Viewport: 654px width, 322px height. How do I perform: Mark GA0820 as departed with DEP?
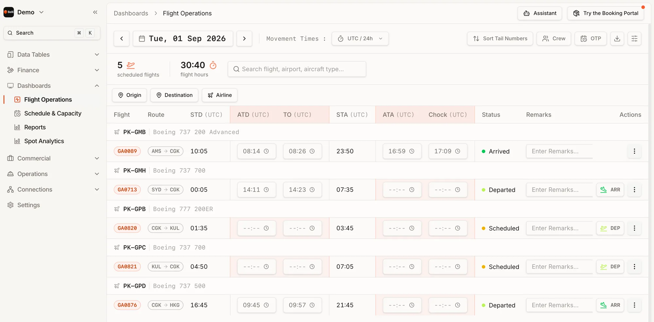point(610,228)
